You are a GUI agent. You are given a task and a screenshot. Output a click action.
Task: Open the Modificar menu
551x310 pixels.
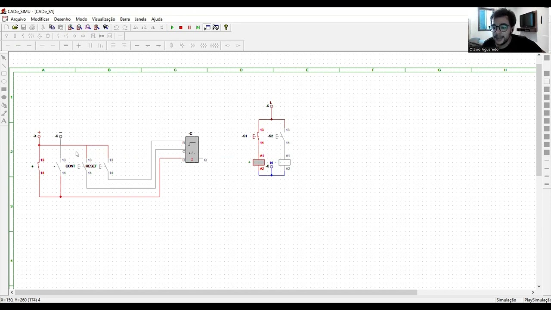click(x=40, y=19)
